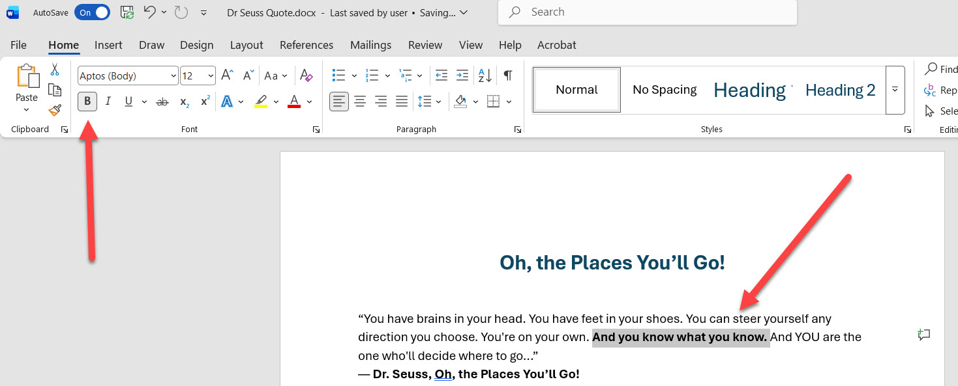Sort text A to Z
The image size is (958, 386).
[485, 76]
